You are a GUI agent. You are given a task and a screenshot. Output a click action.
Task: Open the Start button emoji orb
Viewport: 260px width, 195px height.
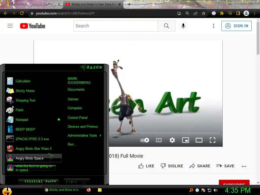tap(7, 191)
